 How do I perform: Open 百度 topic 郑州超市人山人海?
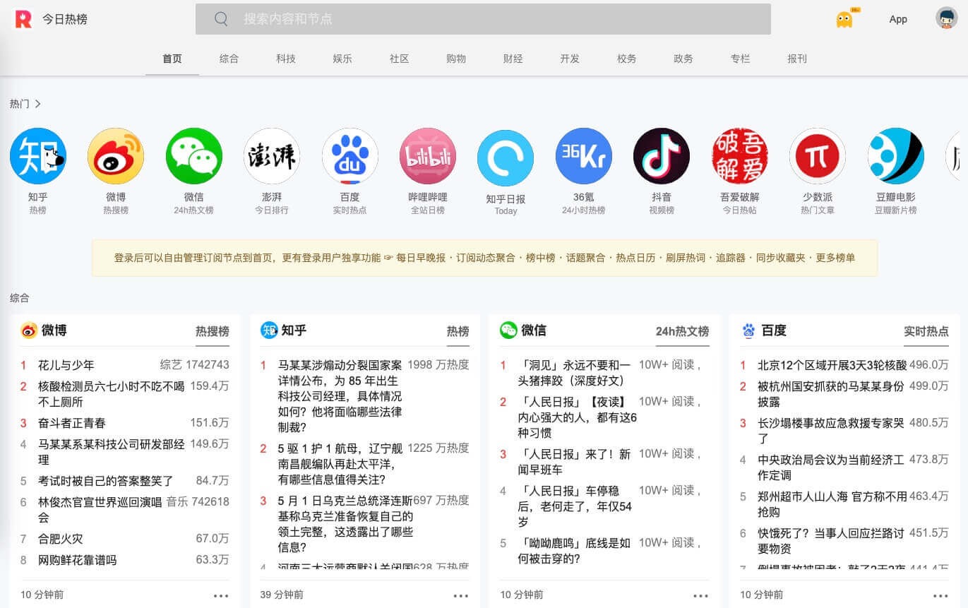(832, 504)
